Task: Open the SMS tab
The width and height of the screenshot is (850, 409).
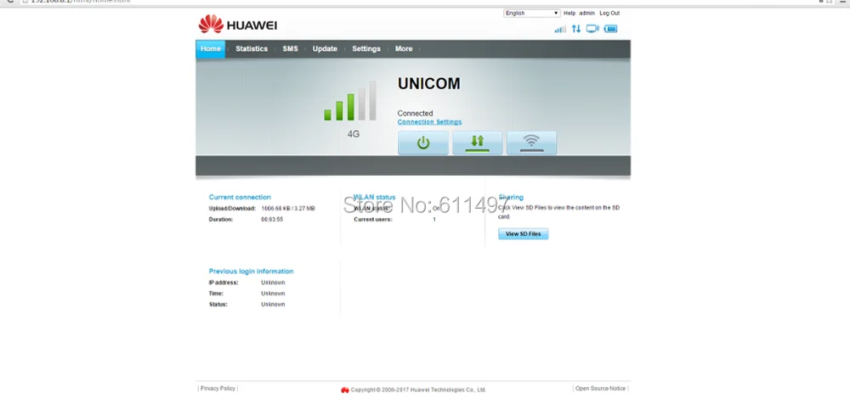Action: (290, 48)
